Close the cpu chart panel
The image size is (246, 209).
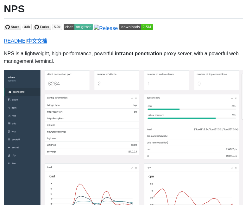point(236,168)
